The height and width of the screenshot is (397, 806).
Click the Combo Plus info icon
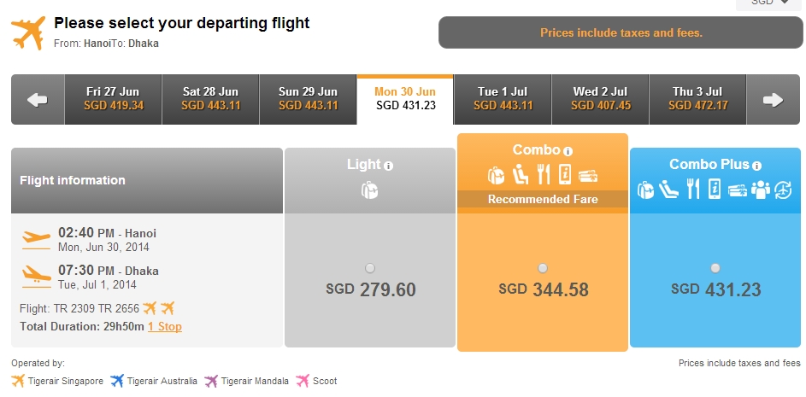pyautogui.click(x=756, y=166)
